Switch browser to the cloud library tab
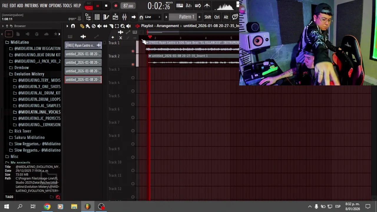The image size is (377, 212). tap(46, 34)
